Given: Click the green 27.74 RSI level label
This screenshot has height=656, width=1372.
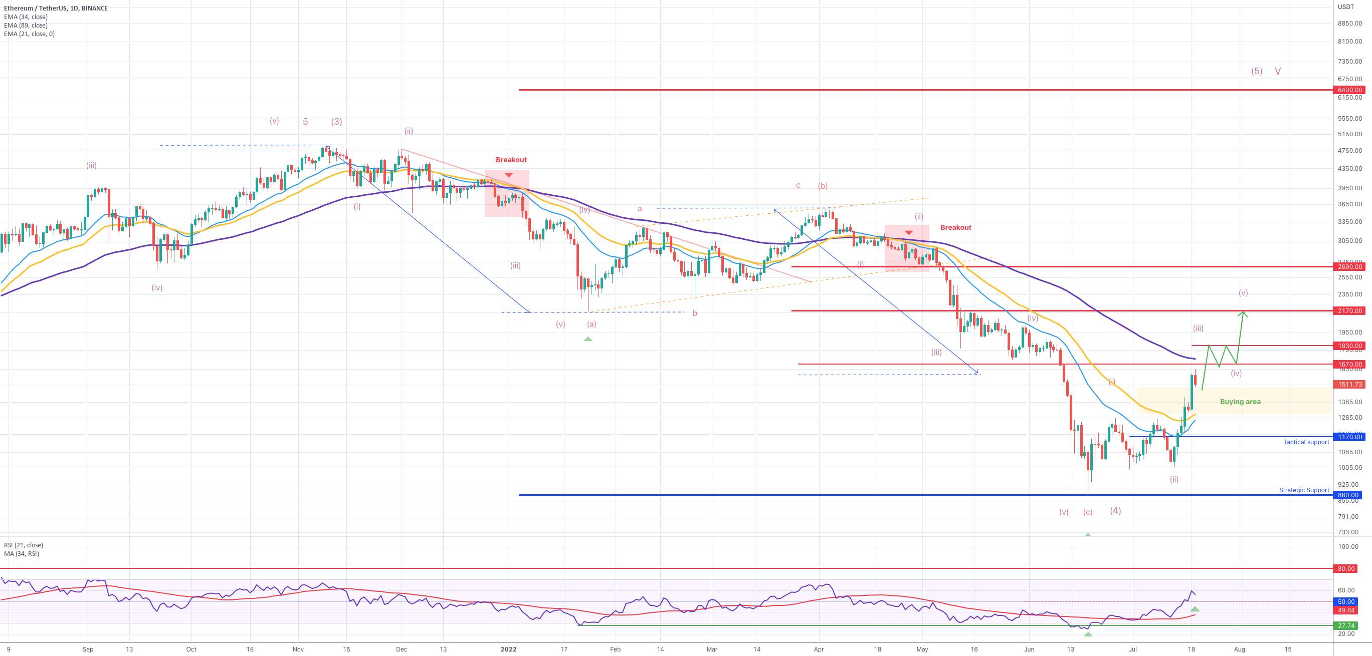Looking at the screenshot, I should pyautogui.click(x=1346, y=625).
